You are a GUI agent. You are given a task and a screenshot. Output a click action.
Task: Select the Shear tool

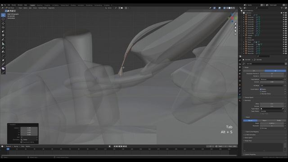pyautogui.click(x=3, y=68)
